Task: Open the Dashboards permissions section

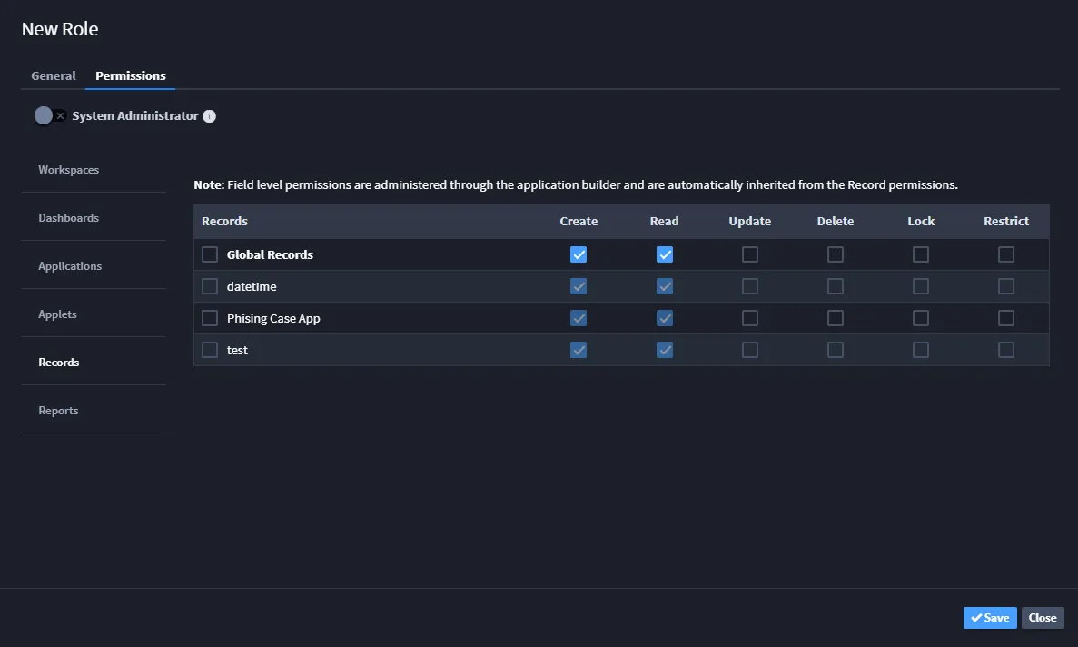Action: coord(94,218)
